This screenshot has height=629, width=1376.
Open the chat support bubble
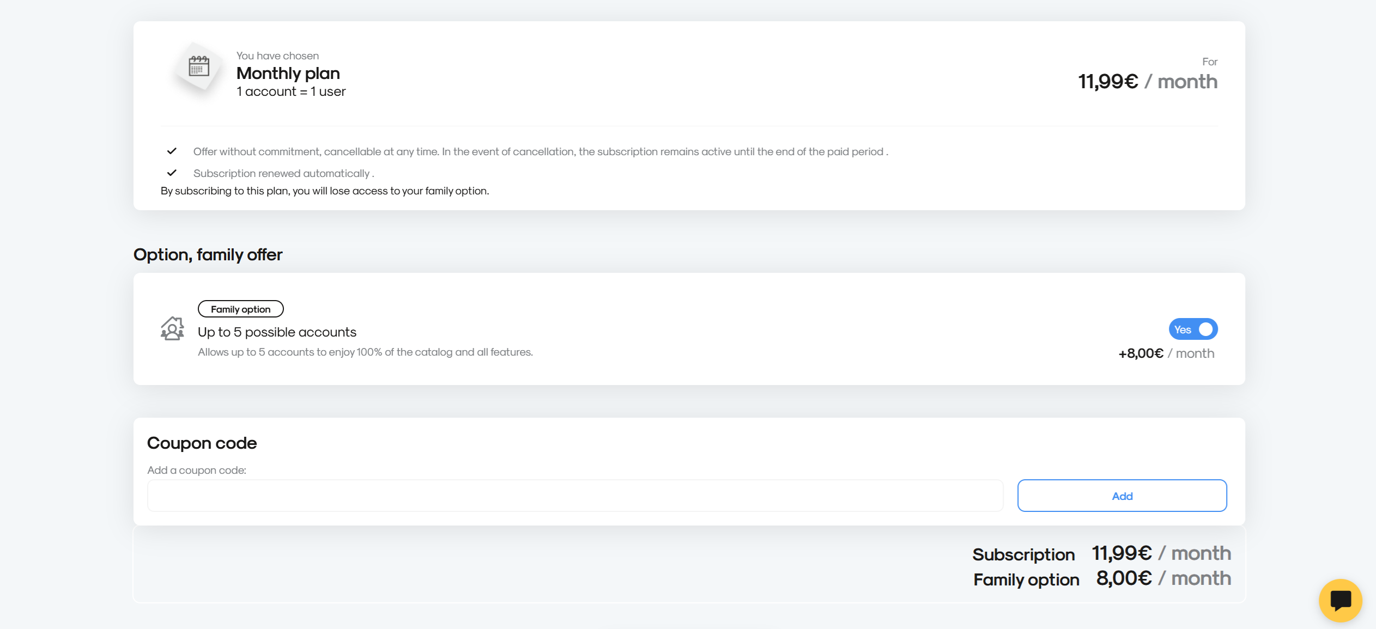[1340, 600]
